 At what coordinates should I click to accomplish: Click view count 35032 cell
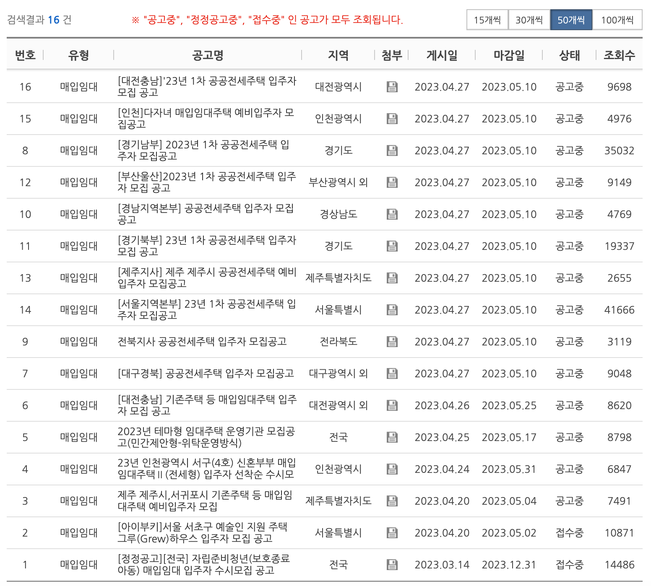tap(620, 150)
